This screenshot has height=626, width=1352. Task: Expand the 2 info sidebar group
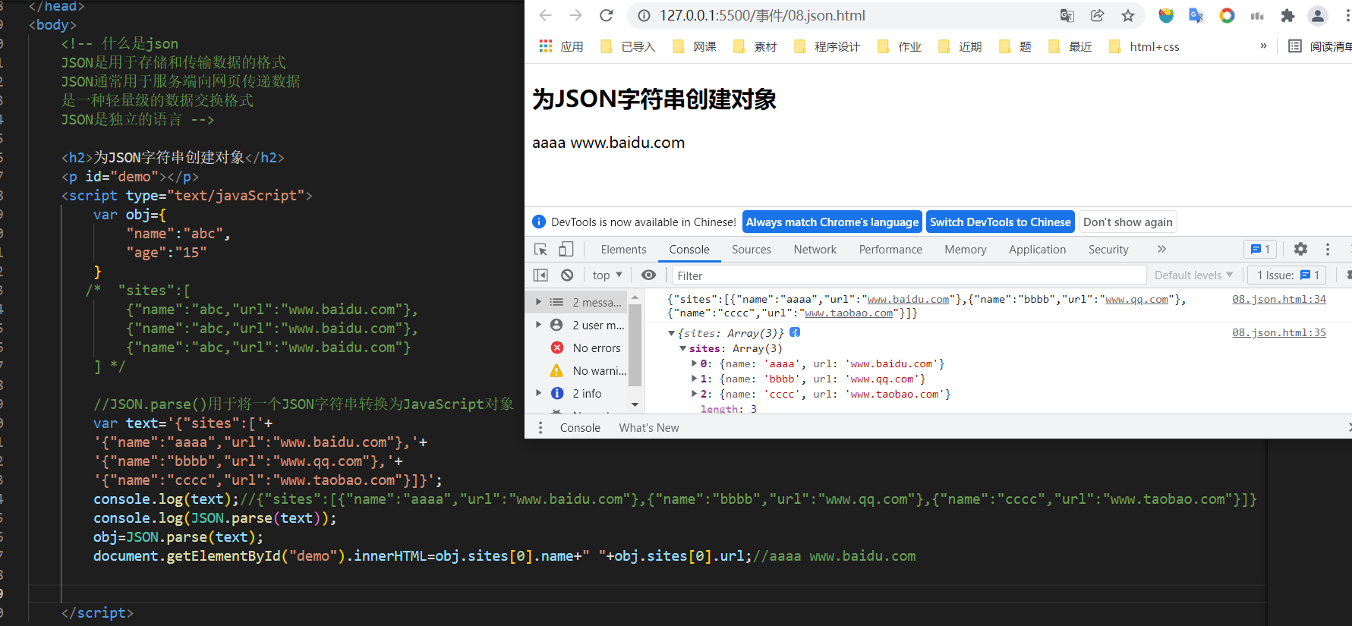pos(538,393)
